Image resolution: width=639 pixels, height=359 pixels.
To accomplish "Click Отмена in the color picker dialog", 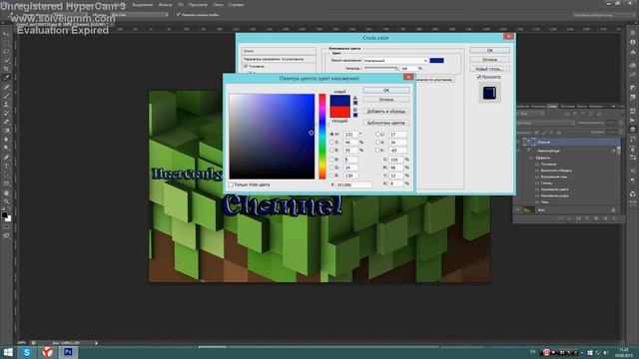I will pyautogui.click(x=386, y=100).
